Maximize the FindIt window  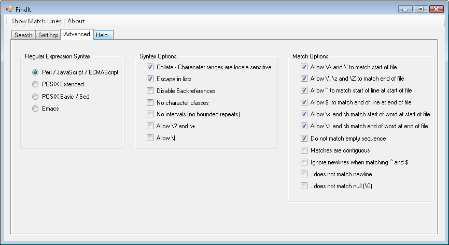420,9
